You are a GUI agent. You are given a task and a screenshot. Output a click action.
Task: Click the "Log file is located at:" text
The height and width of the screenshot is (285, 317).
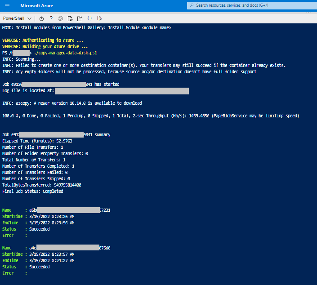click(x=28, y=90)
